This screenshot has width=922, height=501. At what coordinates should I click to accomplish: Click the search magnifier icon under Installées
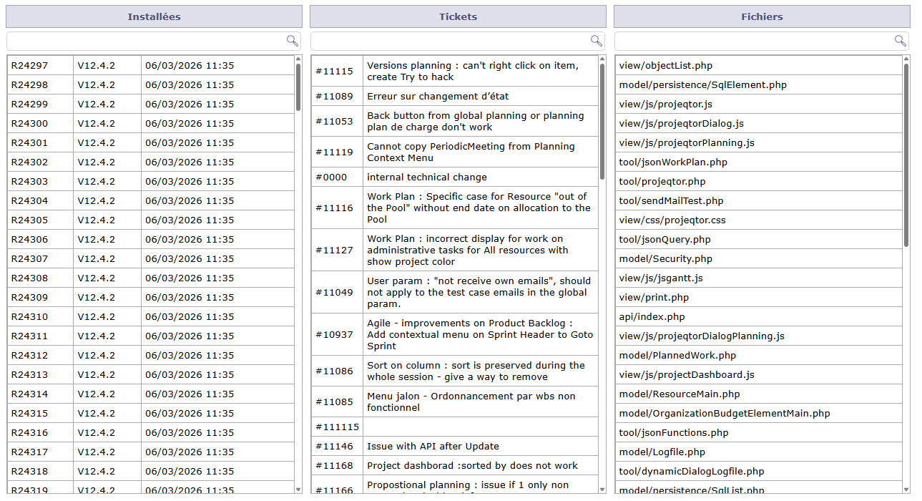point(292,41)
